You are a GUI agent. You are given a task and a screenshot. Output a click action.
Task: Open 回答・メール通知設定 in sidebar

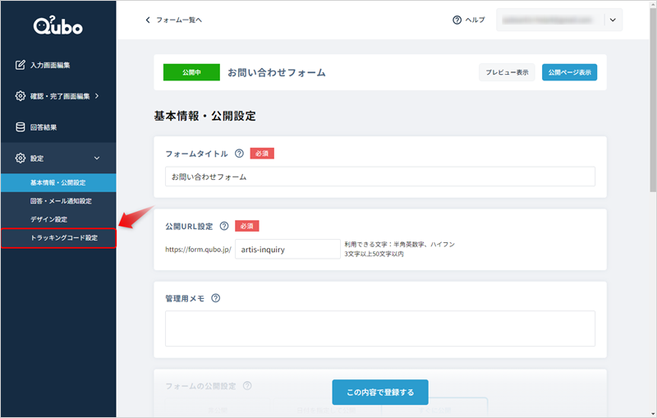coord(61,201)
